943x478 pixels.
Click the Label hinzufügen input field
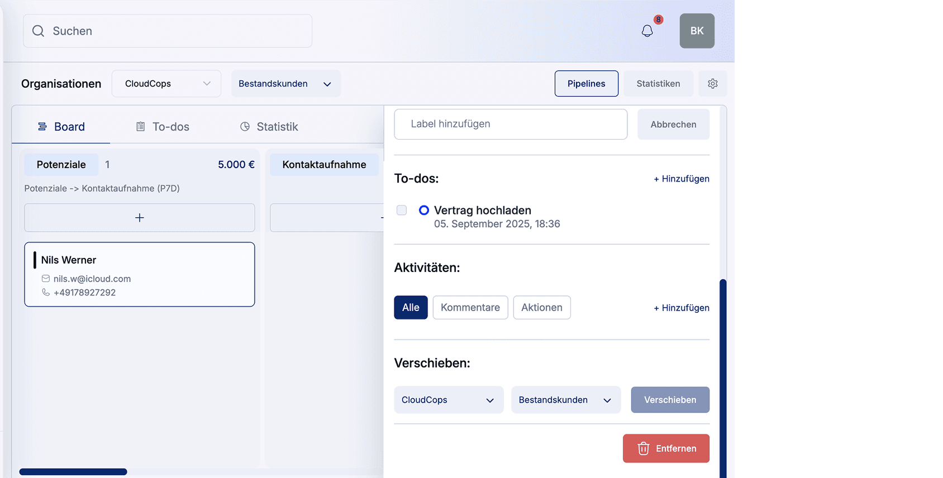510,124
